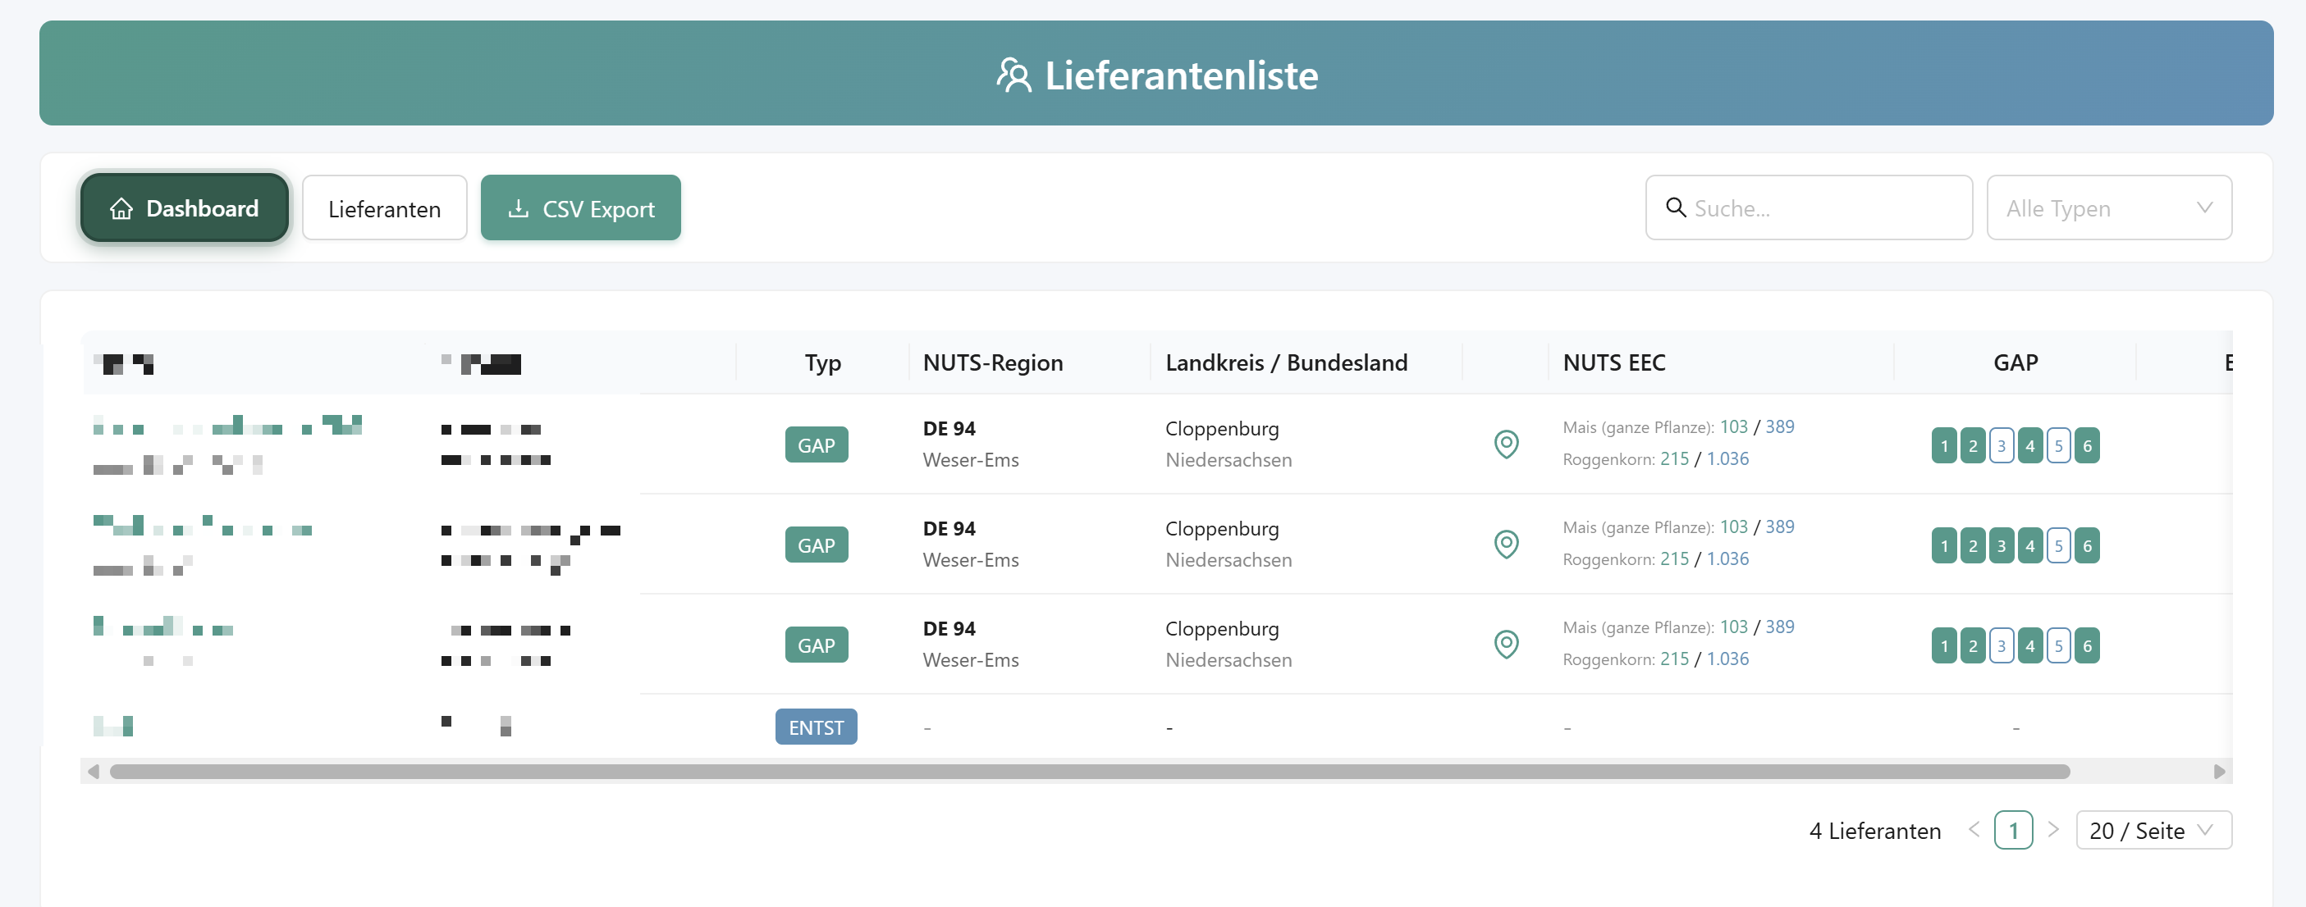Click the search magnifier icon in the search field
This screenshot has height=907, width=2306.
point(1676,207)
